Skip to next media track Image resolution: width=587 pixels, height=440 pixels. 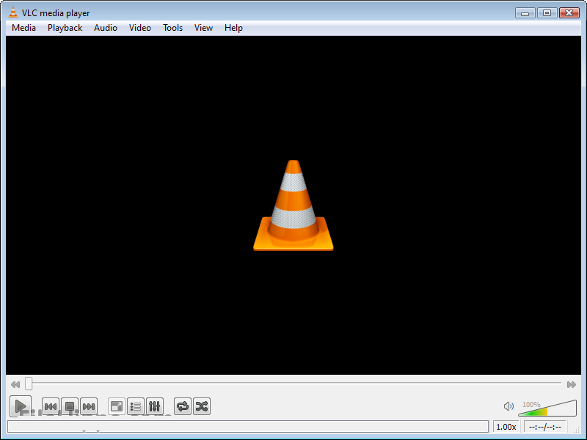pyautogui.click(x=89, y=406)
